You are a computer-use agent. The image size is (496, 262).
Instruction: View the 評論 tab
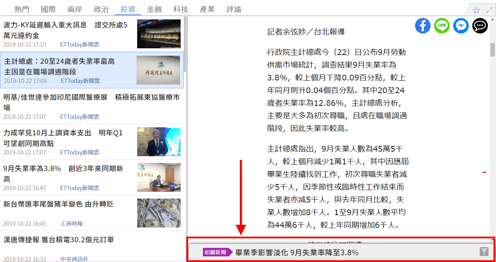pos(234,10)
